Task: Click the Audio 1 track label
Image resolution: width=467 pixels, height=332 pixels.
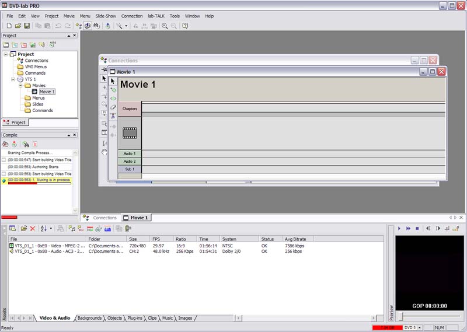Action: coord(130,153)
